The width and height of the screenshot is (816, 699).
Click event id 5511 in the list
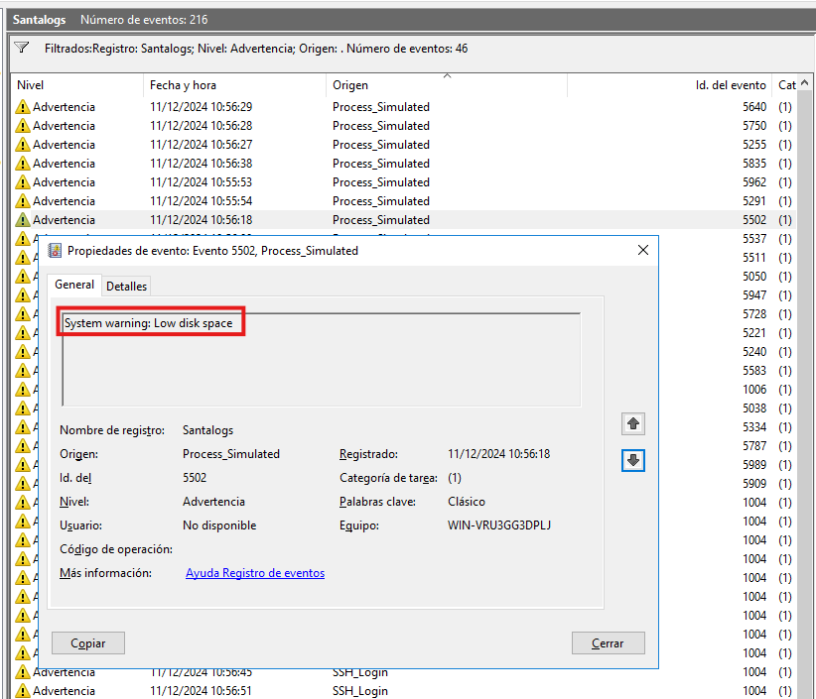click(x=754, y=257)
